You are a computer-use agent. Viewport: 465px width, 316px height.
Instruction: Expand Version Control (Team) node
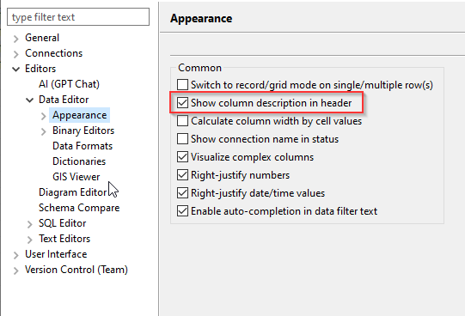16,270
